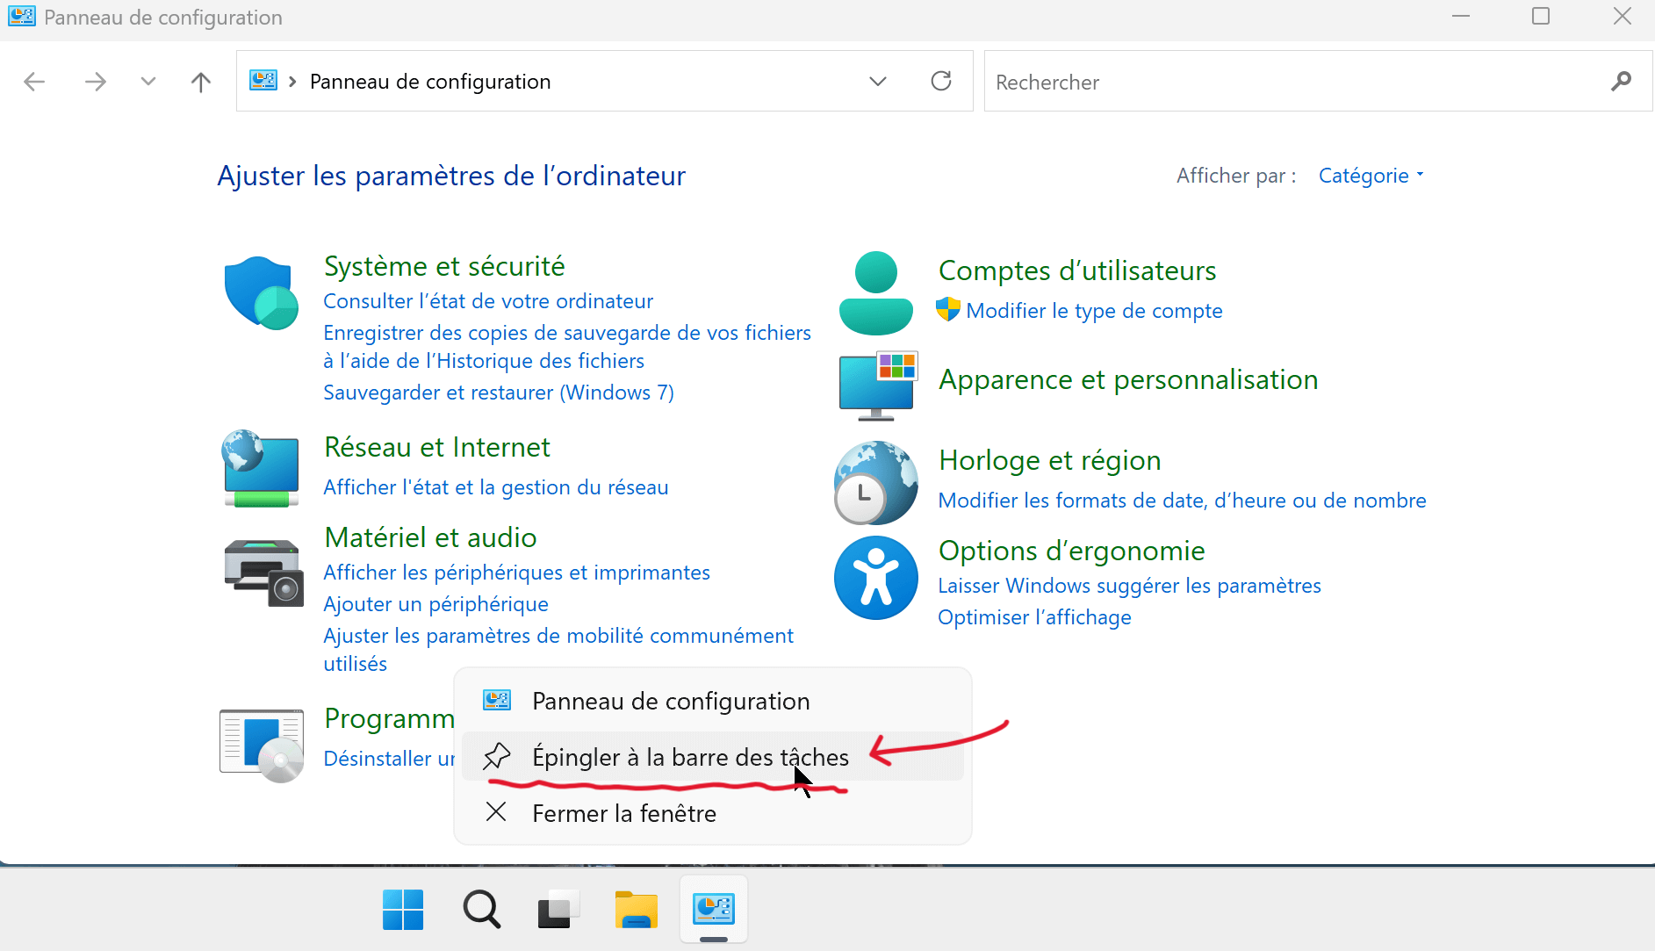Click the Panneau de configuration breadcrumb text
The height and width of the screenshot is (951, 1655).
(x=430, y=82)
